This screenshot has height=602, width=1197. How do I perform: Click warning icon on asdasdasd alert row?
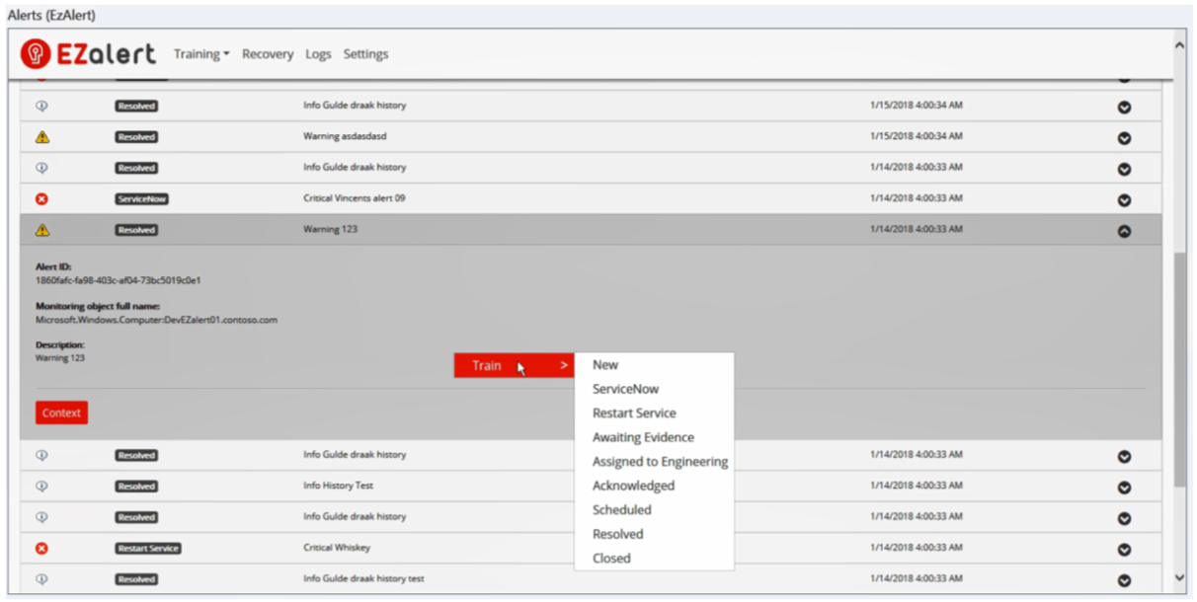click(41, 137)
